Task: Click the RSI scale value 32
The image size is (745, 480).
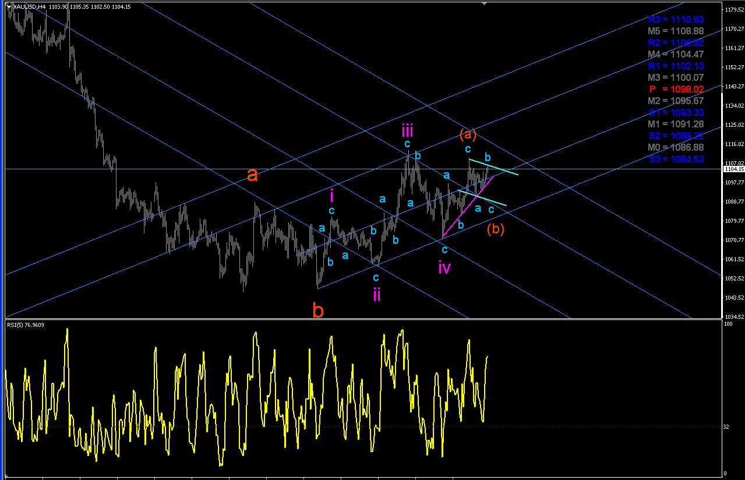Action: (x=726, y=427)
